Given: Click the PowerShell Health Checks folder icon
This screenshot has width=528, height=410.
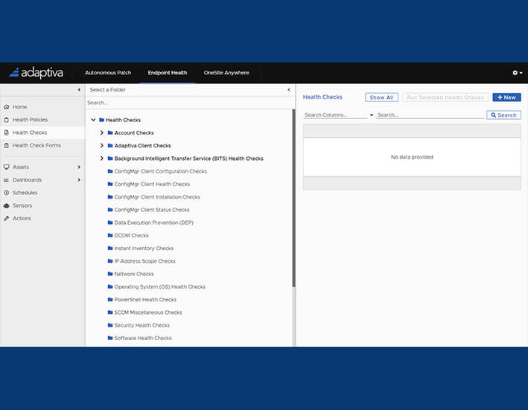Looking at the screenshot, I should pos(110,299).
